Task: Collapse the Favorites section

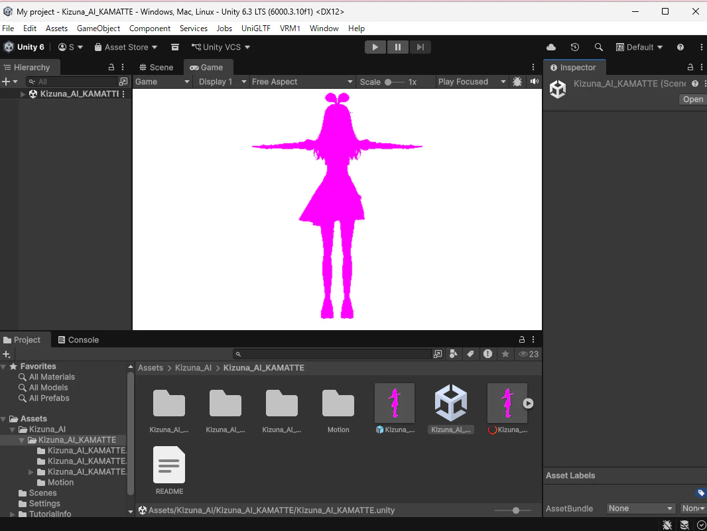Action: click(3, 367)
